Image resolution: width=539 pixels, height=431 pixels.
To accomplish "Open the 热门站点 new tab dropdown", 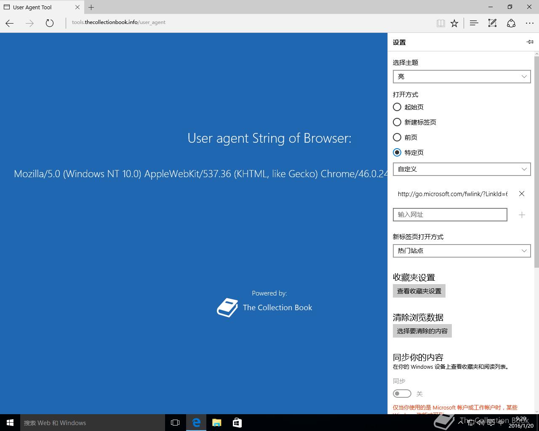I will (462, 251).
